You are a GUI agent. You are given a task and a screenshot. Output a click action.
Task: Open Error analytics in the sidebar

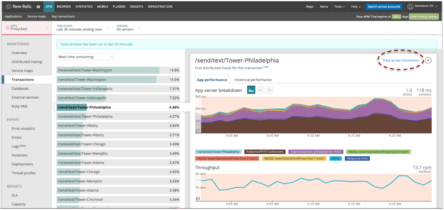click(x=23, y=129)
